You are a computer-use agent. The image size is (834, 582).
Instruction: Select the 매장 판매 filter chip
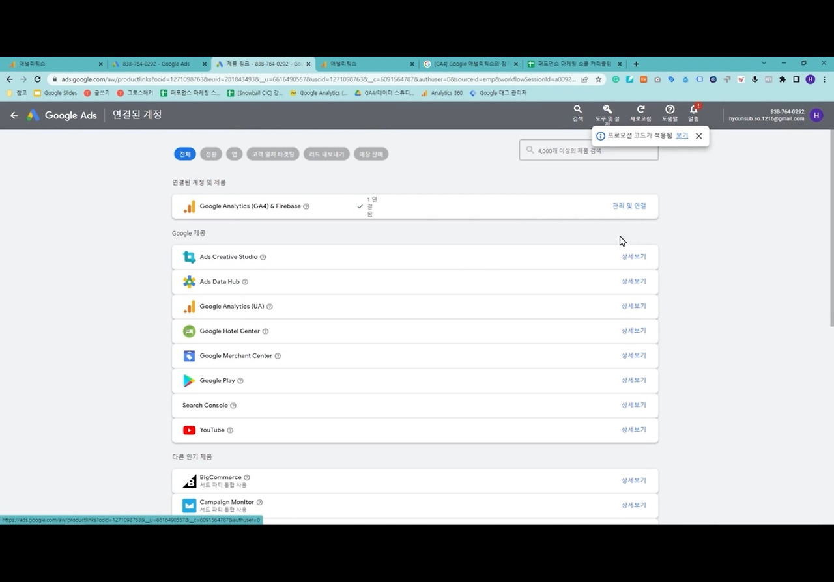coord(371,154)
